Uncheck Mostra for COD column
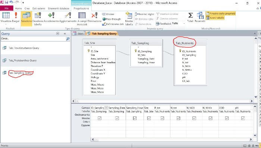 click(x=227, y=118)
